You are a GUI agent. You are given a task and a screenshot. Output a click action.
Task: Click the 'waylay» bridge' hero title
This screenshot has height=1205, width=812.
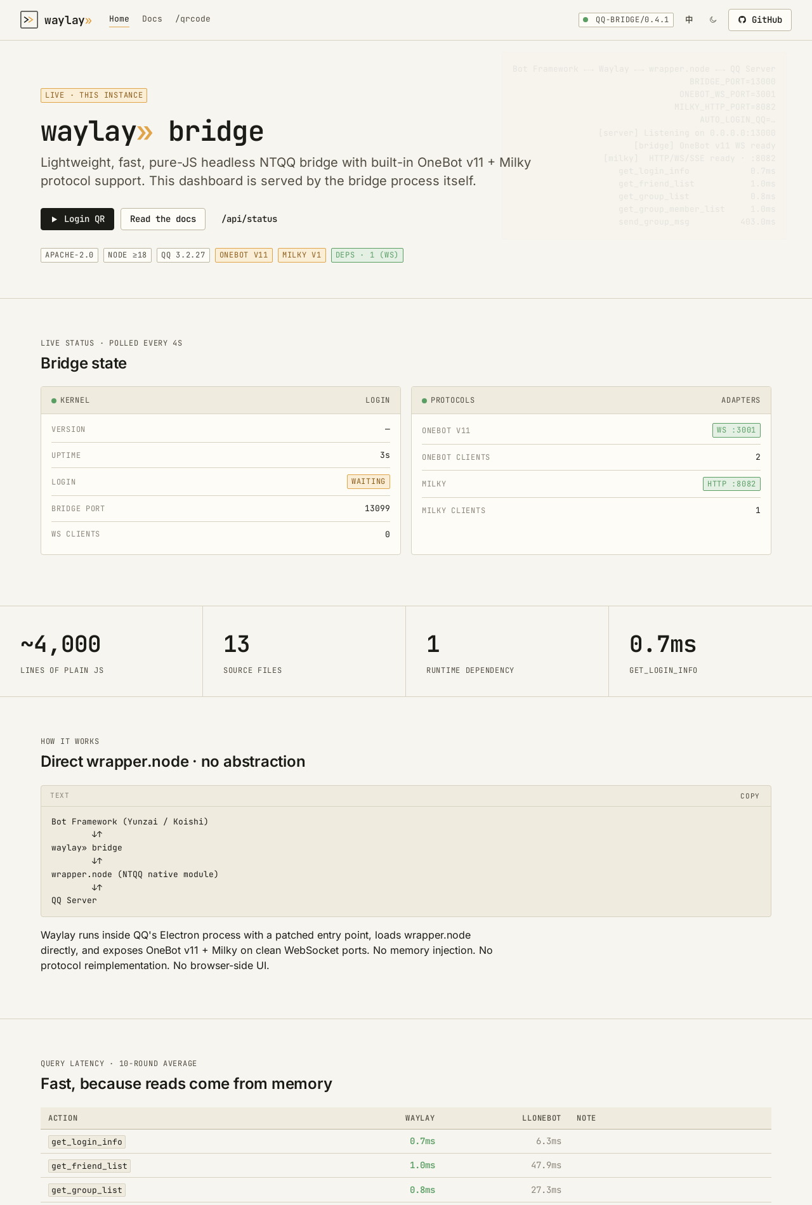[152, 131]
